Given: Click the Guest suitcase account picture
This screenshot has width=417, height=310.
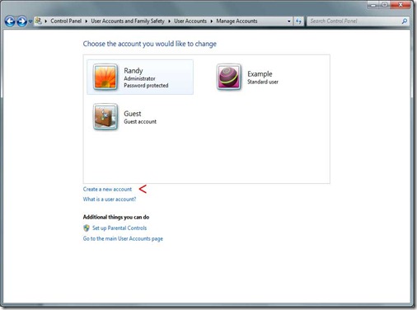Looking at the screenshot, I should (x=105, y=117).
